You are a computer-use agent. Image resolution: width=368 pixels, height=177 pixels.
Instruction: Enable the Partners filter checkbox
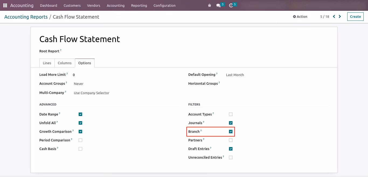231,140
